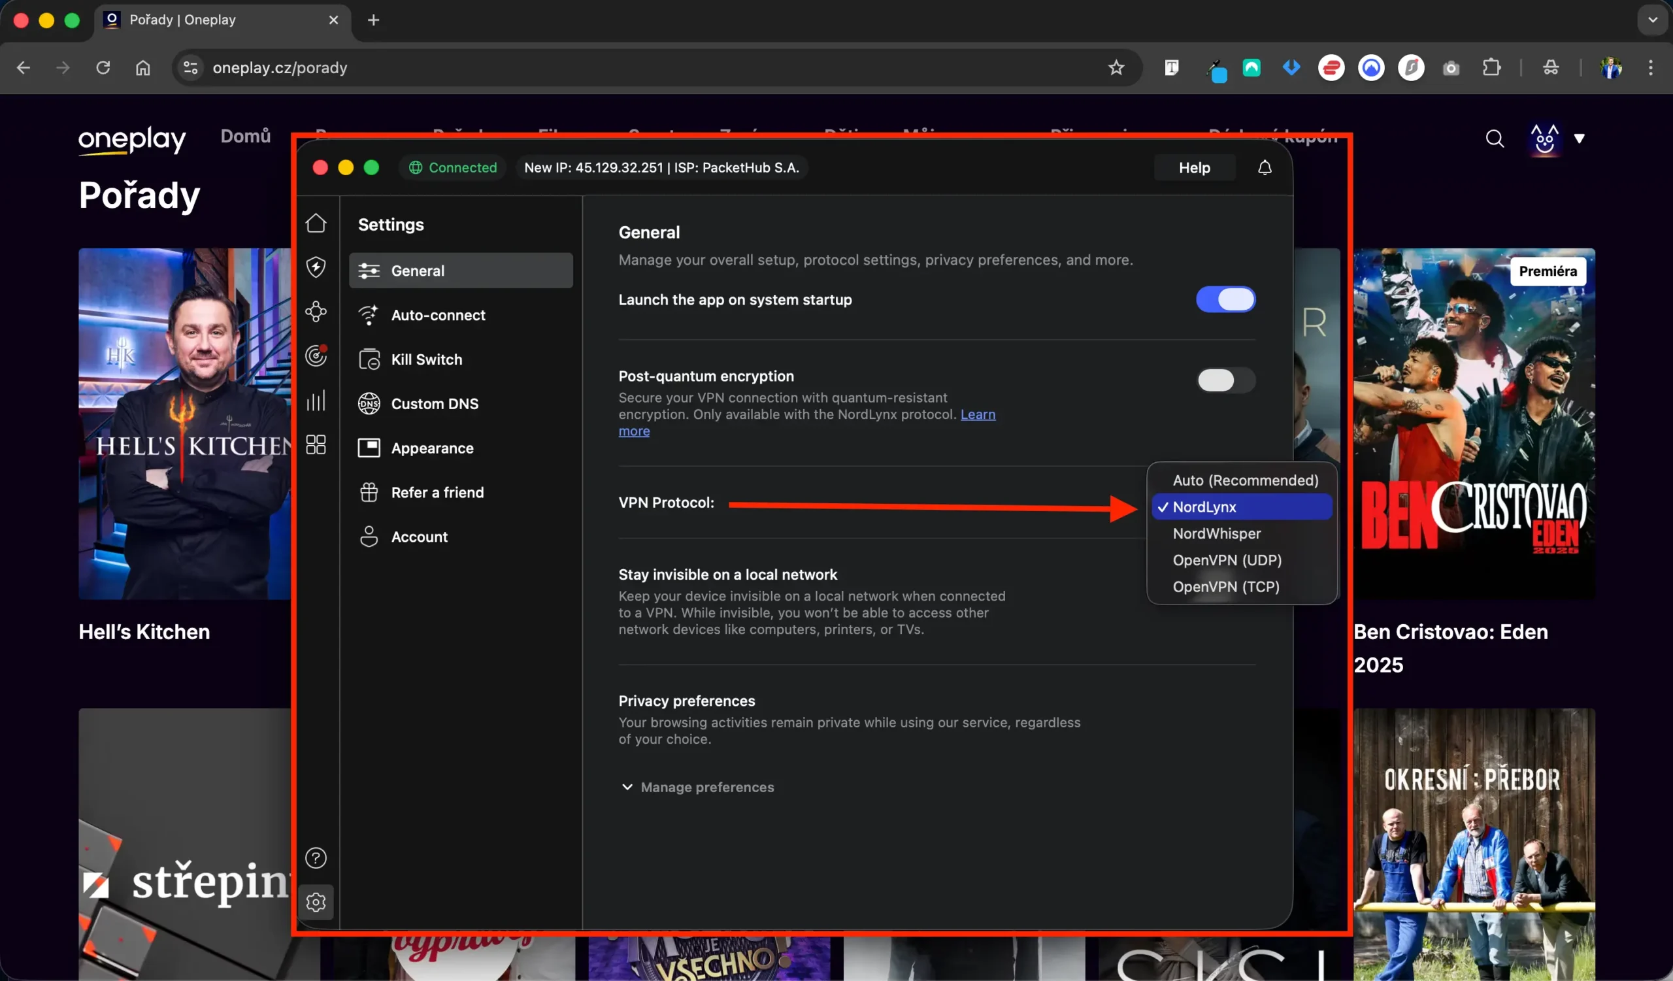Open the Oneplay profile dropdown arrow
The width and height of the screenshot is (1673, 981).
[1580, 139]
